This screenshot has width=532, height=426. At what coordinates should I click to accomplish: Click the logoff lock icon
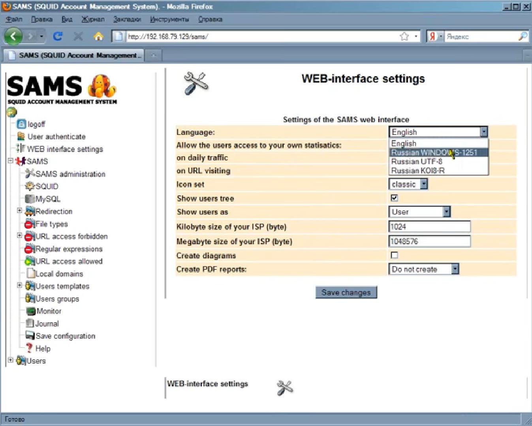pos(21,124)
